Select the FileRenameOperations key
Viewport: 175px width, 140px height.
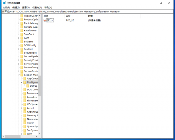(32, 101)
